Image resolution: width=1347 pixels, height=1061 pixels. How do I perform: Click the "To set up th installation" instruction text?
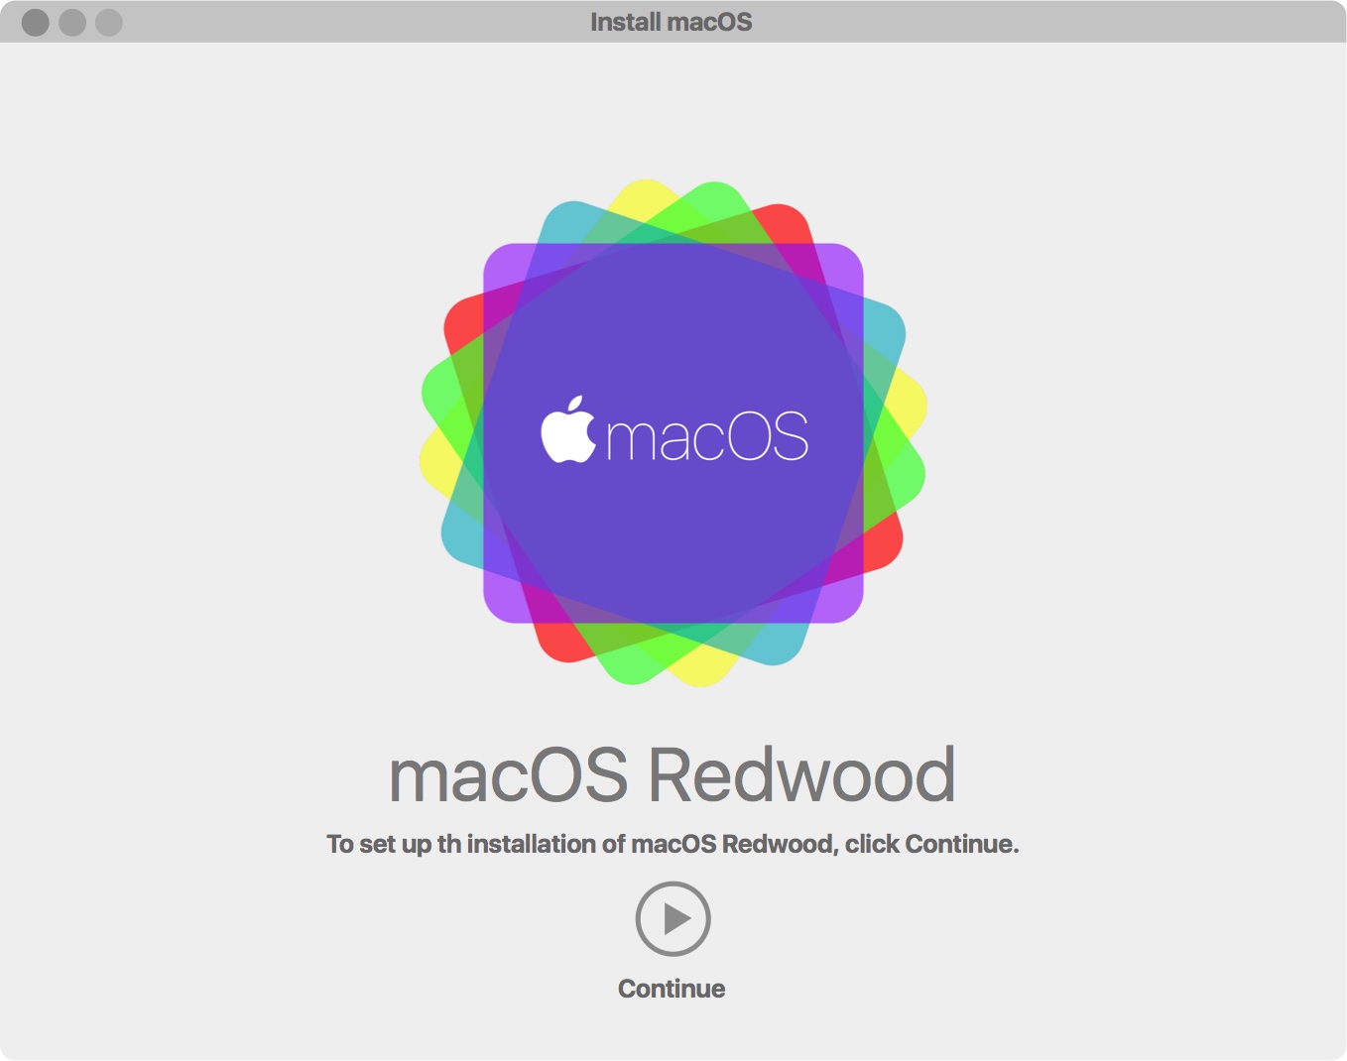click(x=673, y=844)
